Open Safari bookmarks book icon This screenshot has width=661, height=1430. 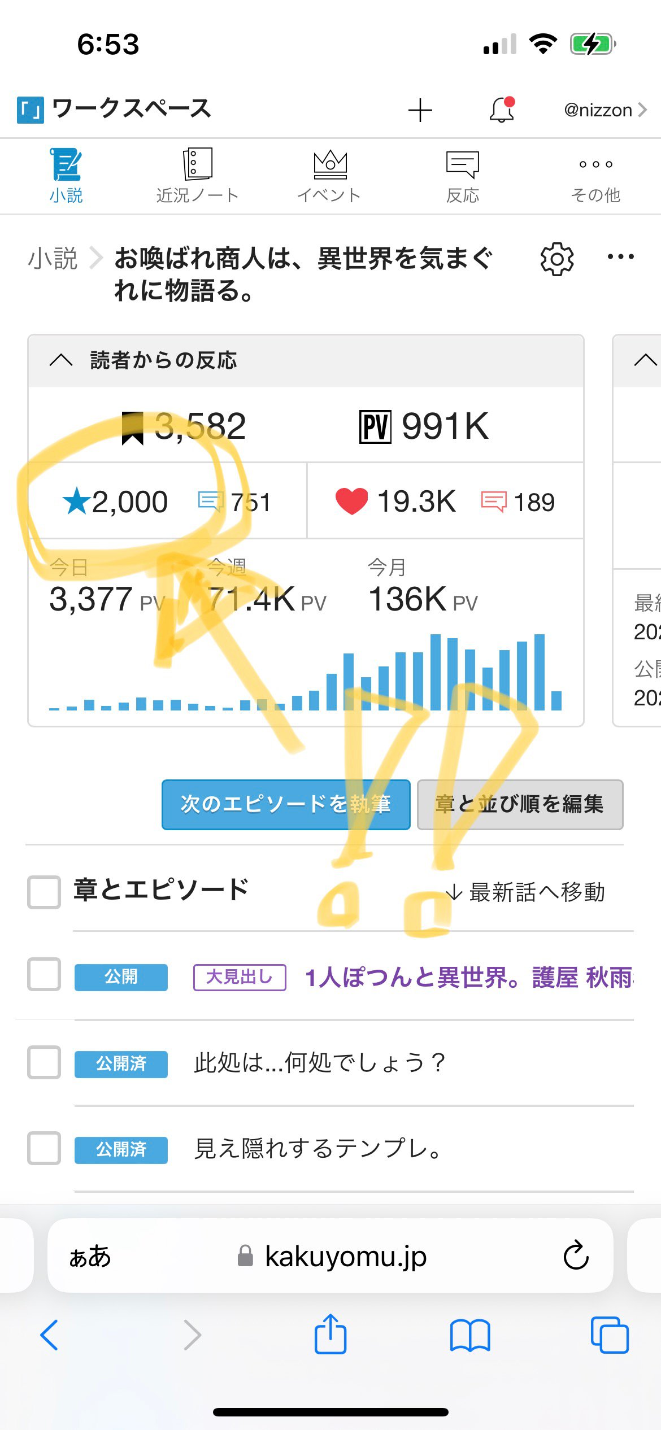coord(470,1335)
